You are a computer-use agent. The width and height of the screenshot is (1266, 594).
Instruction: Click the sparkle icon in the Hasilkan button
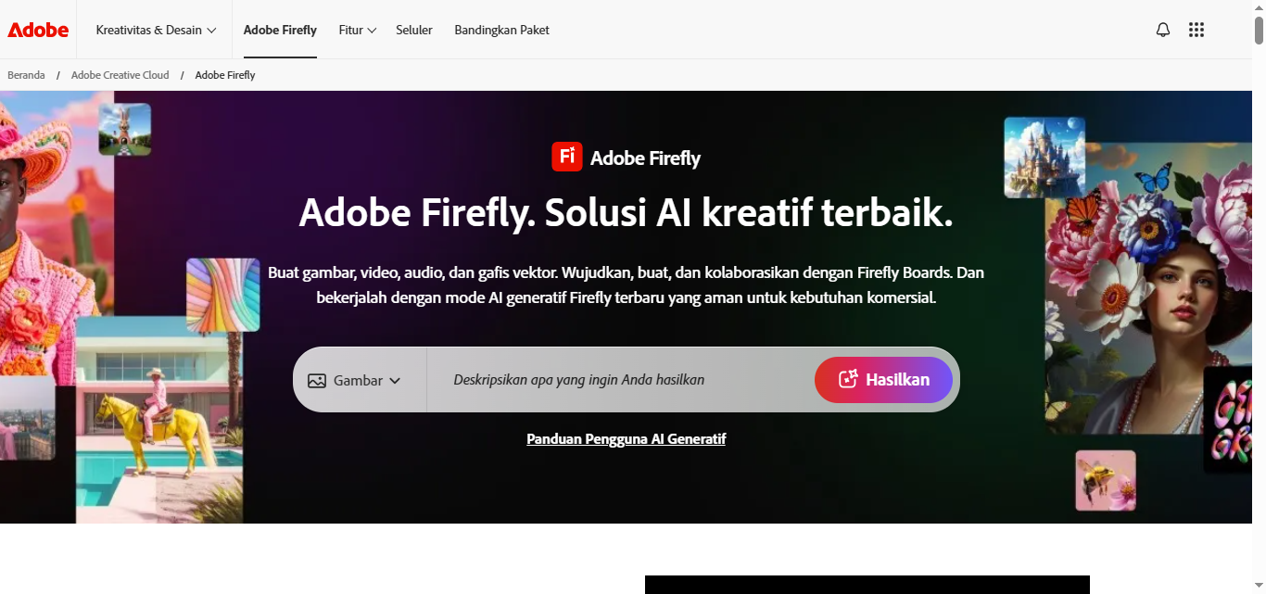tap(848, 379)
